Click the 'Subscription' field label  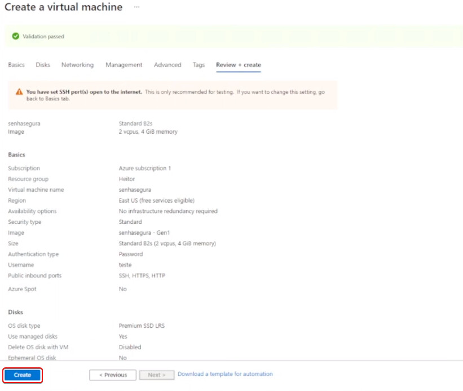[24, 168]
